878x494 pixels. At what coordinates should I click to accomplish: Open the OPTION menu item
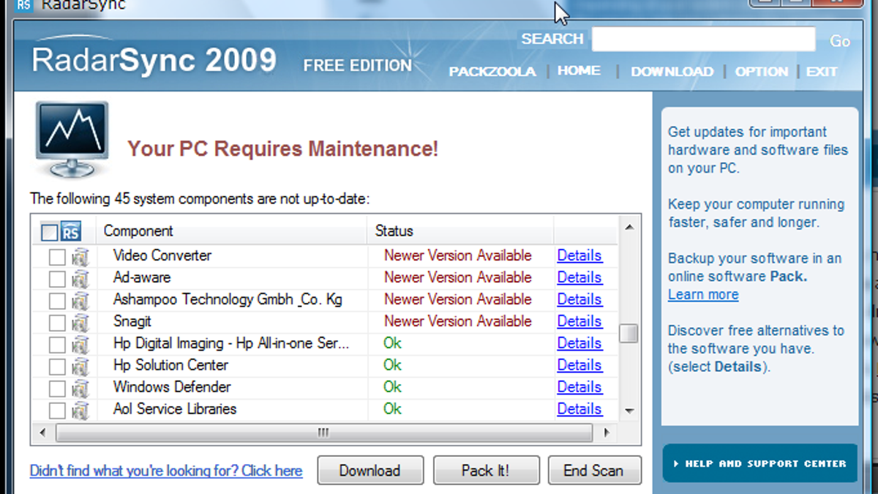point(762,72)
